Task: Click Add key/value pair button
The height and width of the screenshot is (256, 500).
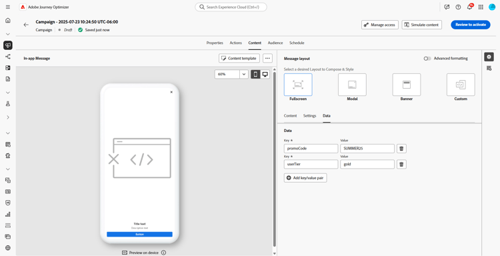Action: pyautogui.click(x=305, y=178)
